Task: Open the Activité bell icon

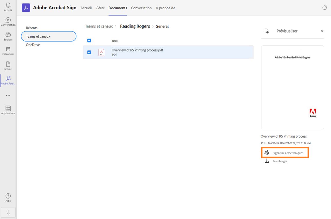Action: click(x=8, y=7)
